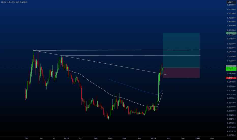The image size is (237, 140).
Task: Click the 0.060000 price axis label
Action: tap(231, 44)
